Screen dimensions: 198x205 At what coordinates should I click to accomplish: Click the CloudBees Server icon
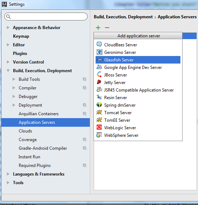99,45
